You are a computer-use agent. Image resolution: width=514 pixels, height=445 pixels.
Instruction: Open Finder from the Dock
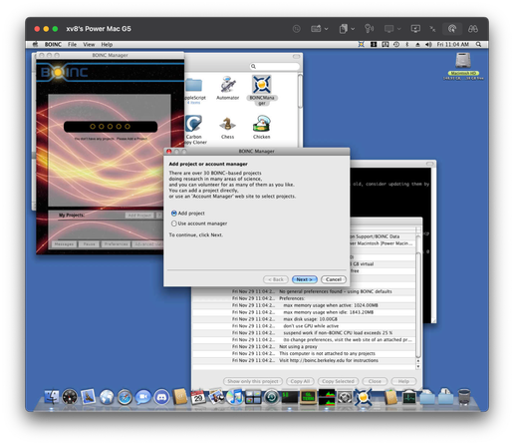coord(52,397)
